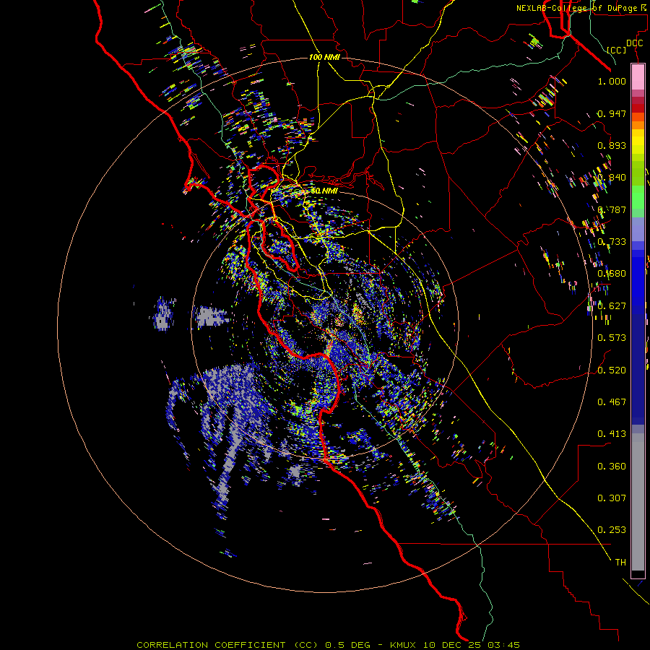This screenshot has width=650, height=650.
Task: Pick the red swatch above 0.947
Action: click(638, 108)
